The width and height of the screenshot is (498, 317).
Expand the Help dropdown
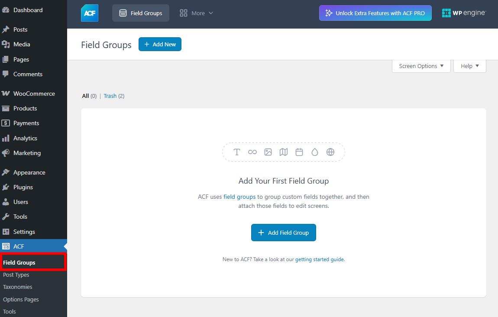[469, 66]
